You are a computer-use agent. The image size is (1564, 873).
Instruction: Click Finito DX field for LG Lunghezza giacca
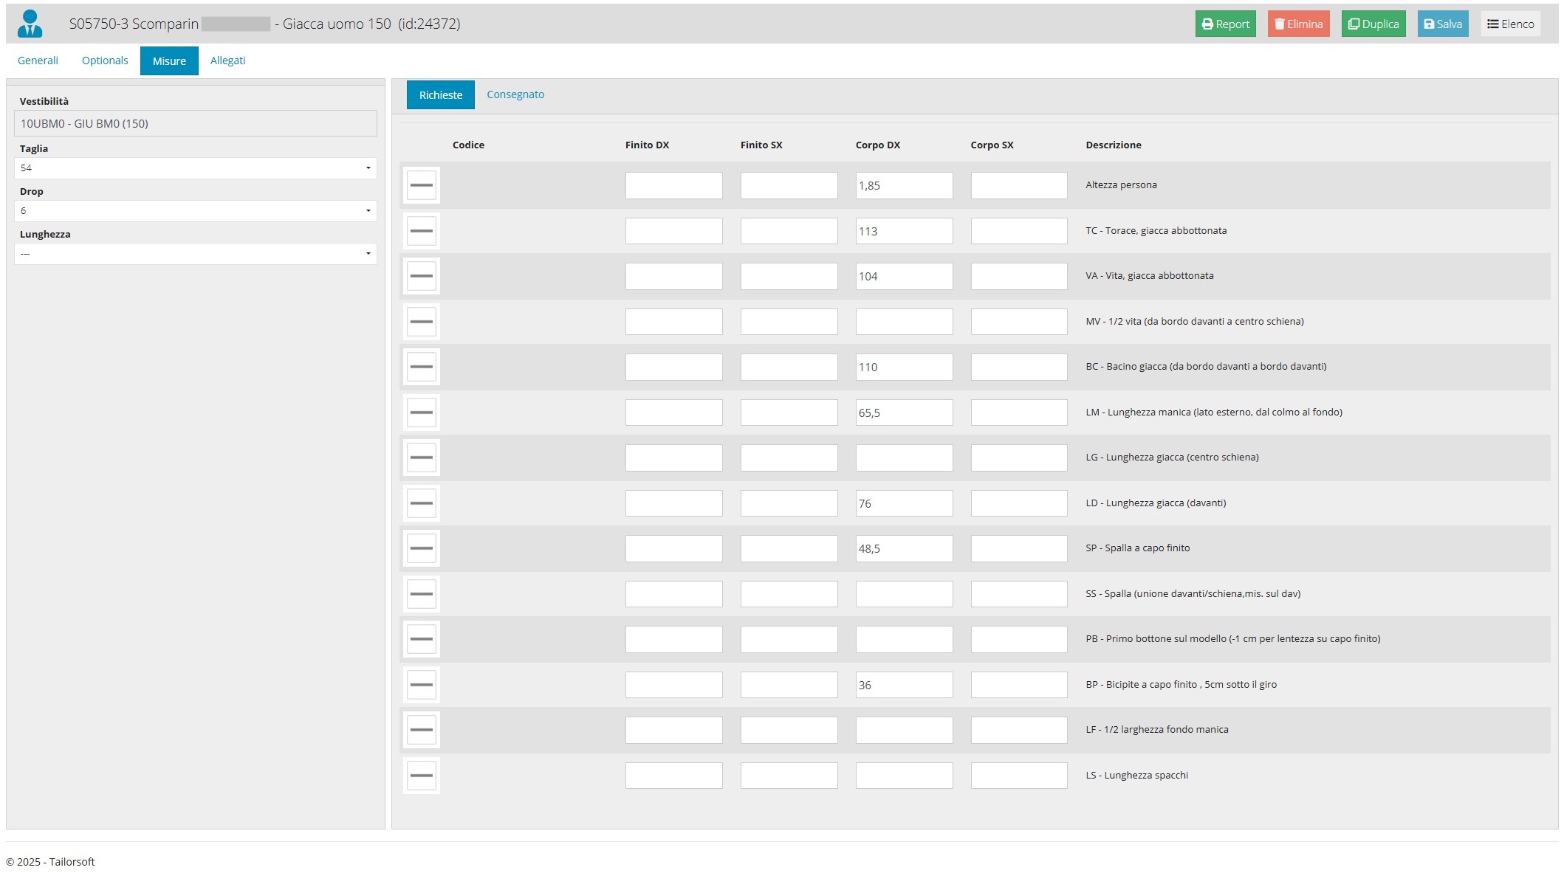click(x=673, y=458)
